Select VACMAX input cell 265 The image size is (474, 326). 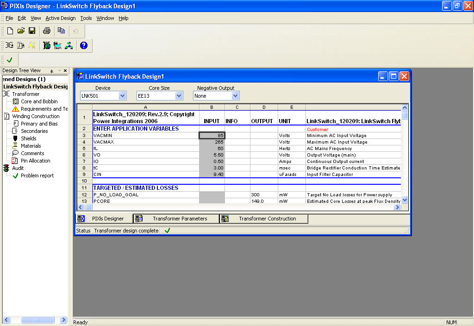(x=212, y=142)
